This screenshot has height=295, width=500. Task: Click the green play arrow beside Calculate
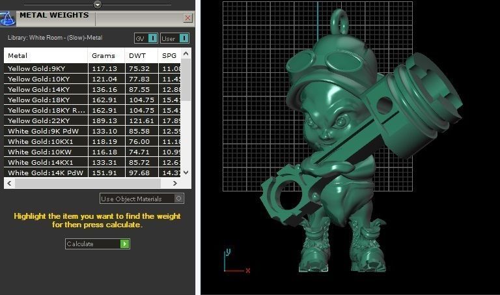pyautogui.click(x=125, y=244)
